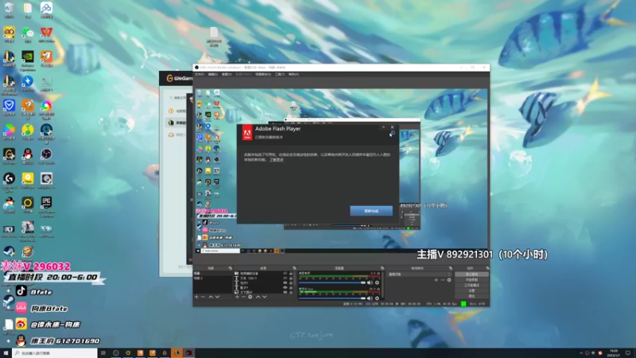This screenshot has width=636, height=358.
Task: Lock the video capture device source
Action: coord(291,274)
